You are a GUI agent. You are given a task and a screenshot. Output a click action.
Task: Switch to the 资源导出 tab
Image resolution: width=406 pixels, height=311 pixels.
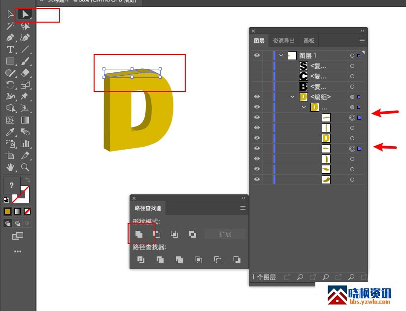(284, 41)
